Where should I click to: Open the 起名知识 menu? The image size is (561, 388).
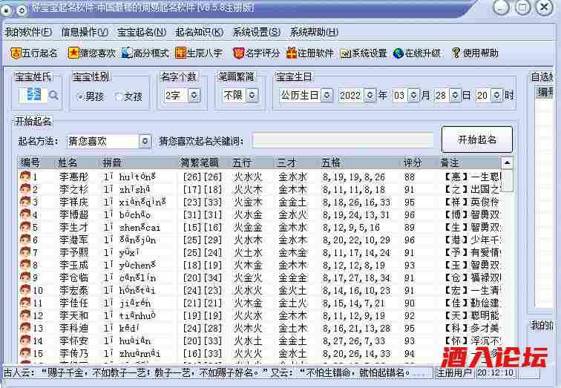point(199,33)
